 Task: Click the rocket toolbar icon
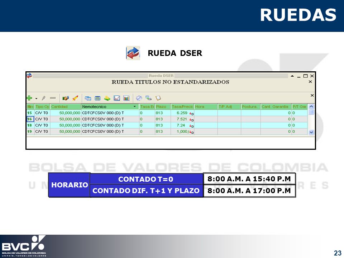coord(75,98)
